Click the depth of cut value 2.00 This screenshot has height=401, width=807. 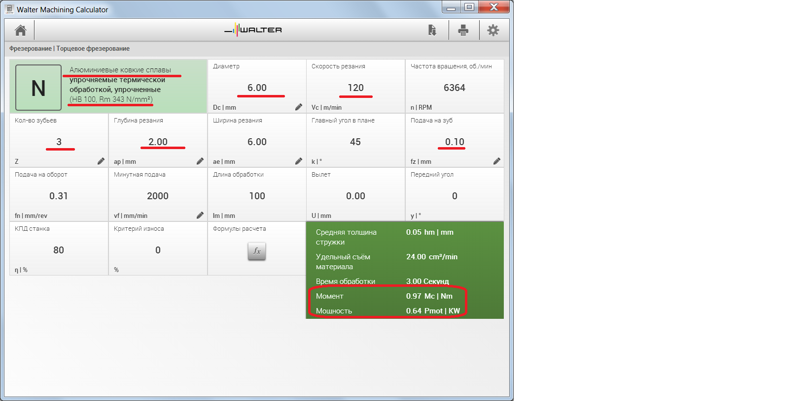158,142
